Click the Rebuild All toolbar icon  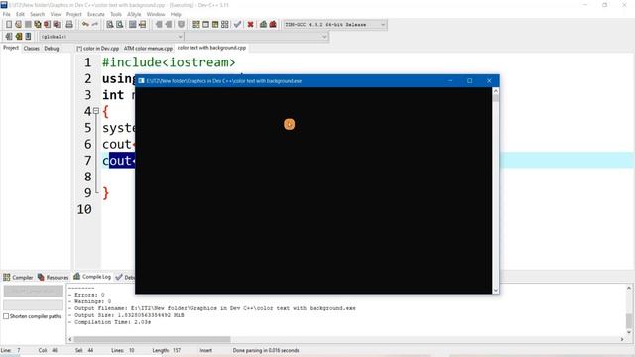click(x=225, y=24)
